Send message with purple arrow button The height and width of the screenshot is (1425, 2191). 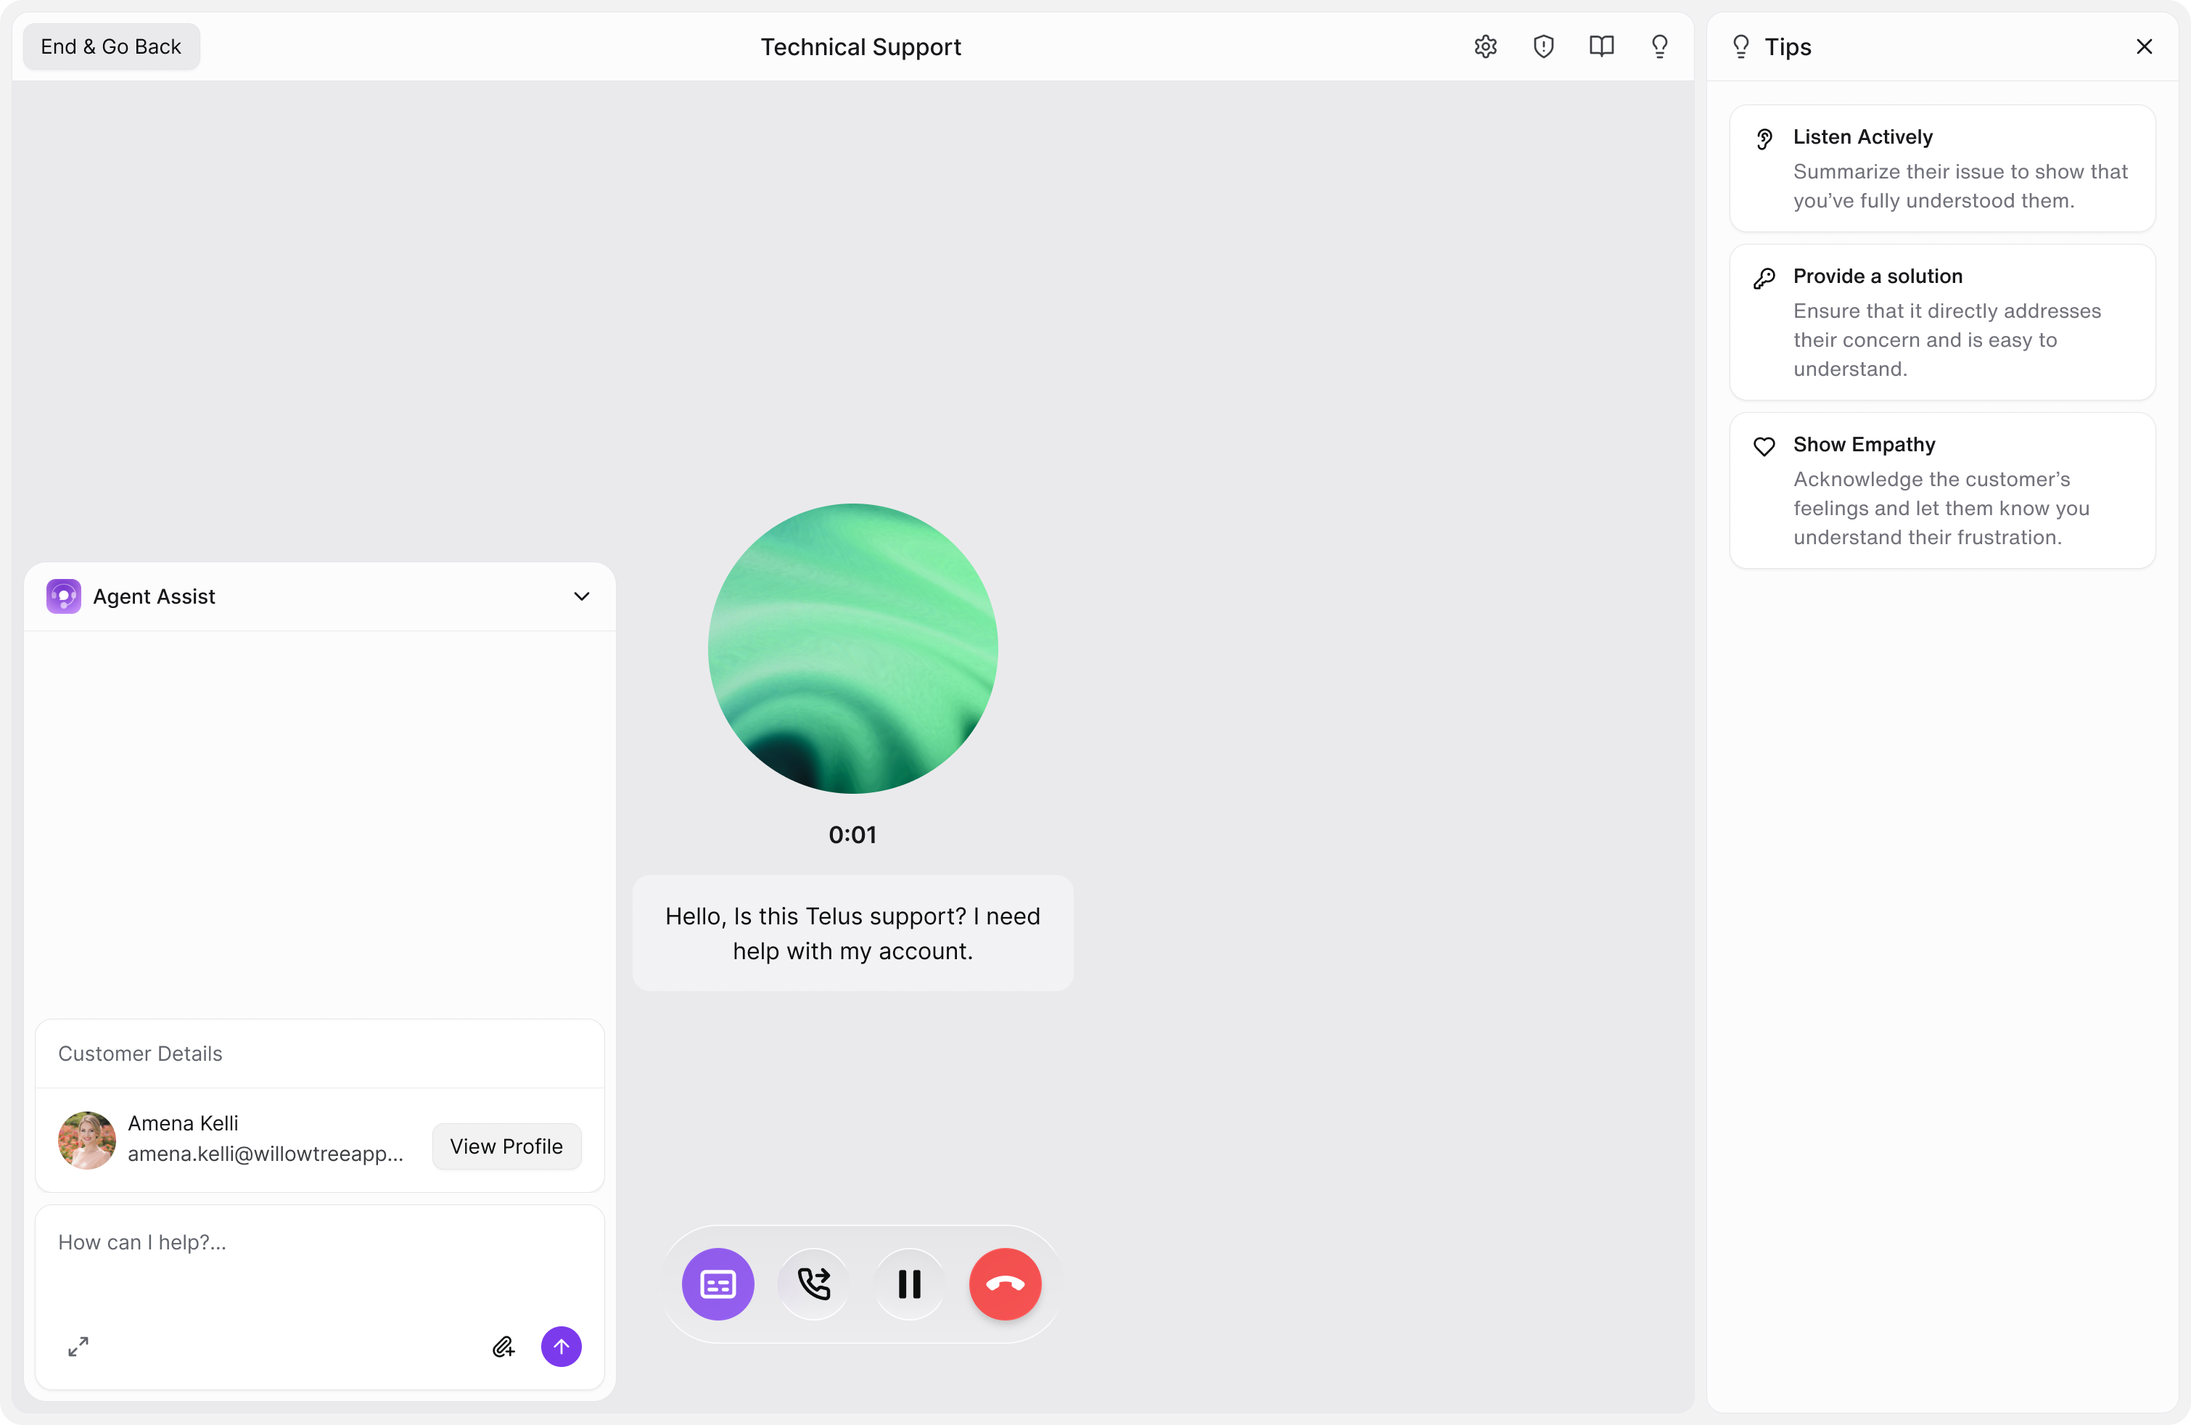point(561,1346)
